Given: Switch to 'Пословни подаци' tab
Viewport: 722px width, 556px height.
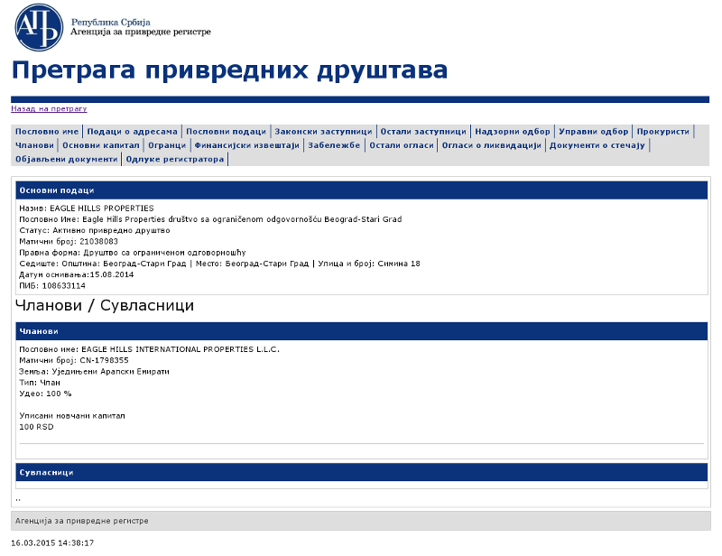Looking at the screenshot, I should (227, 132).
